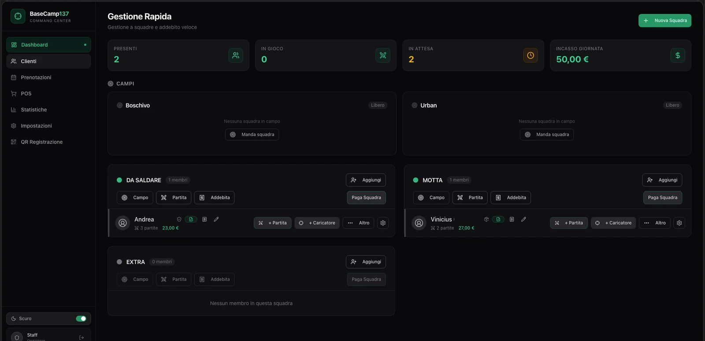The width and height of the screenshot is (705, 341).
Task: Click the logout icon beside Staff
Action: [82, 337]
